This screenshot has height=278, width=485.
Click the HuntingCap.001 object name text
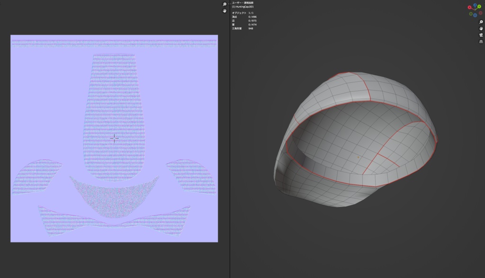[244, 7]
